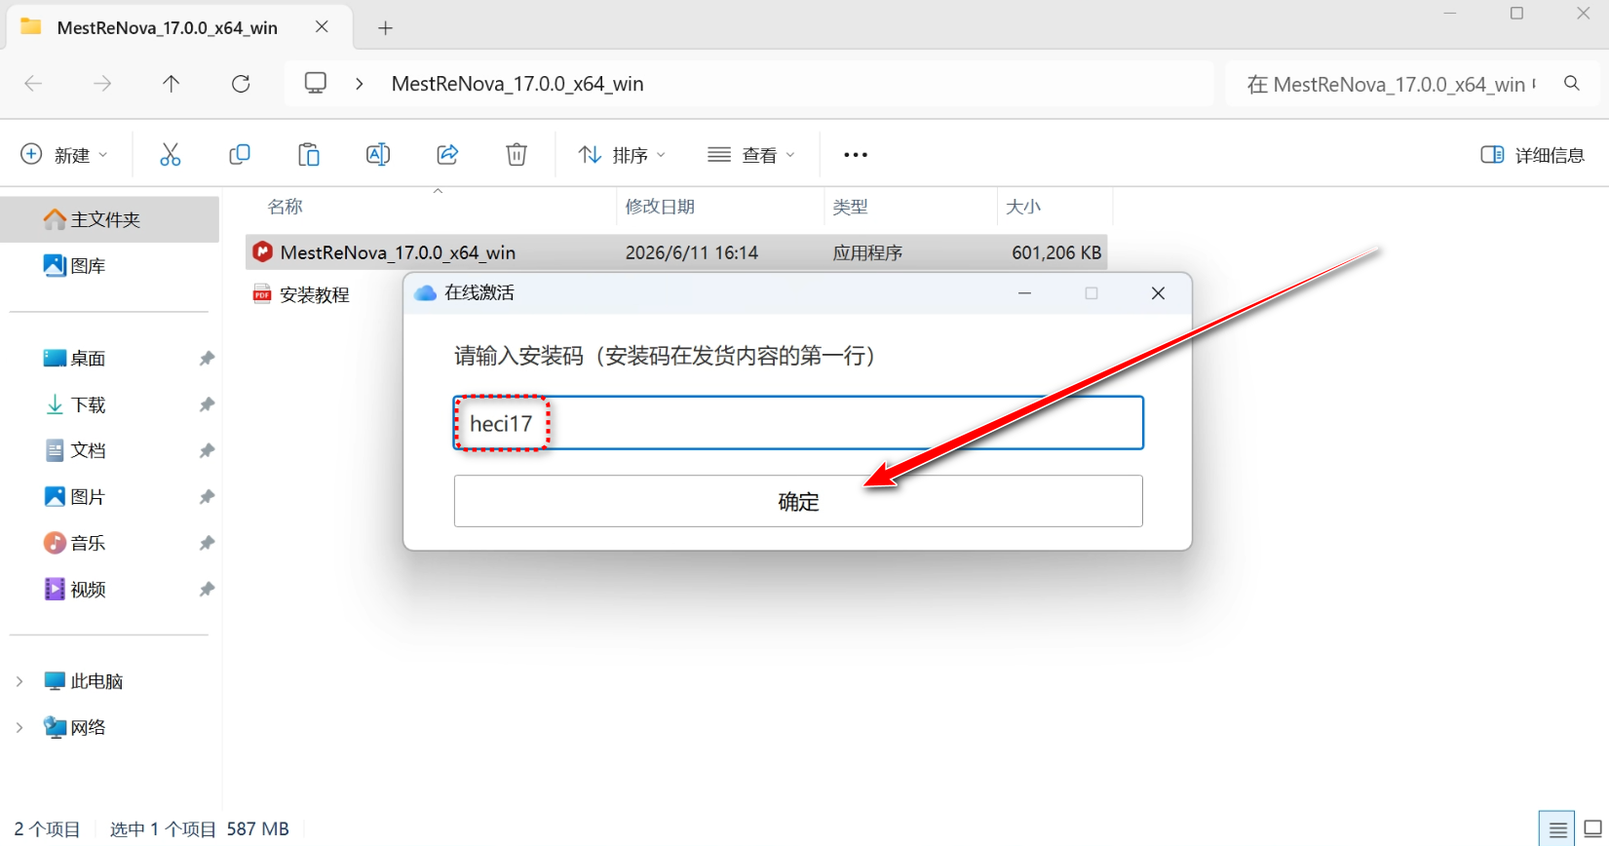Open a new tab with plus button
The height and width of the screenshot is (846, 1609).
(x=385, y=27)
